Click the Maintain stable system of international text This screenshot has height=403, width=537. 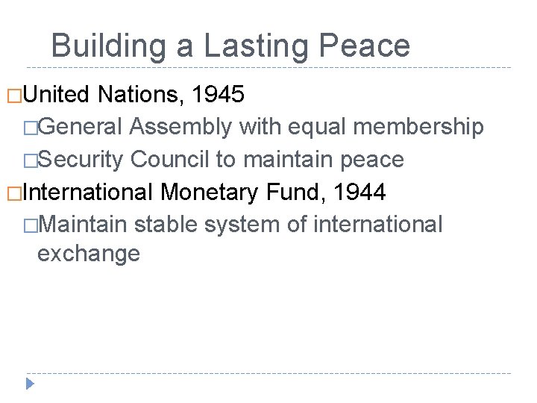(x=240, y=225)
